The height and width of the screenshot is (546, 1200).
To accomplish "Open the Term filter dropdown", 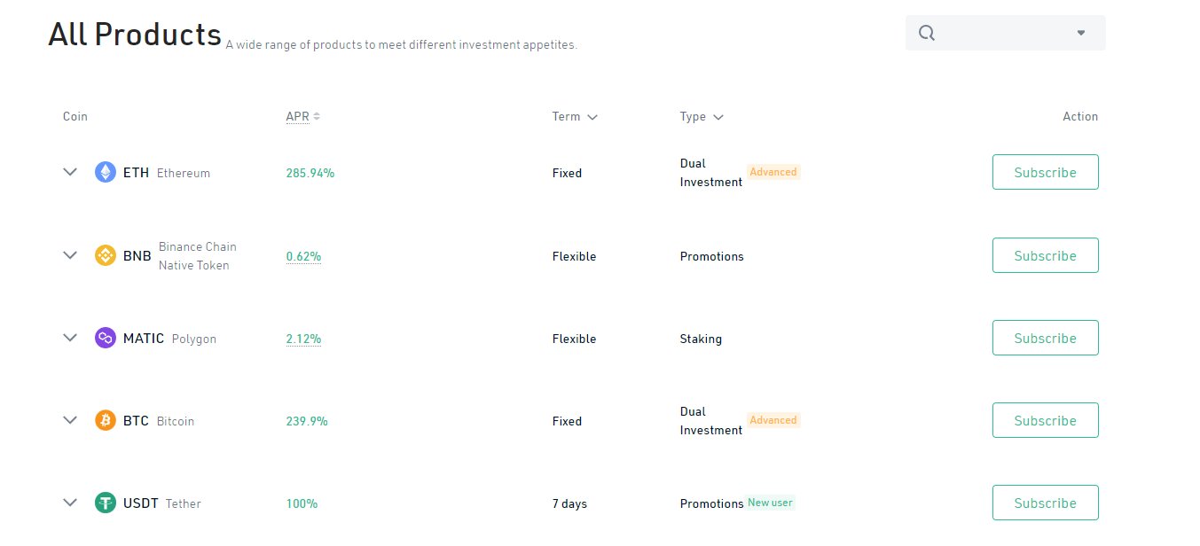I will [x=575, y=117].
